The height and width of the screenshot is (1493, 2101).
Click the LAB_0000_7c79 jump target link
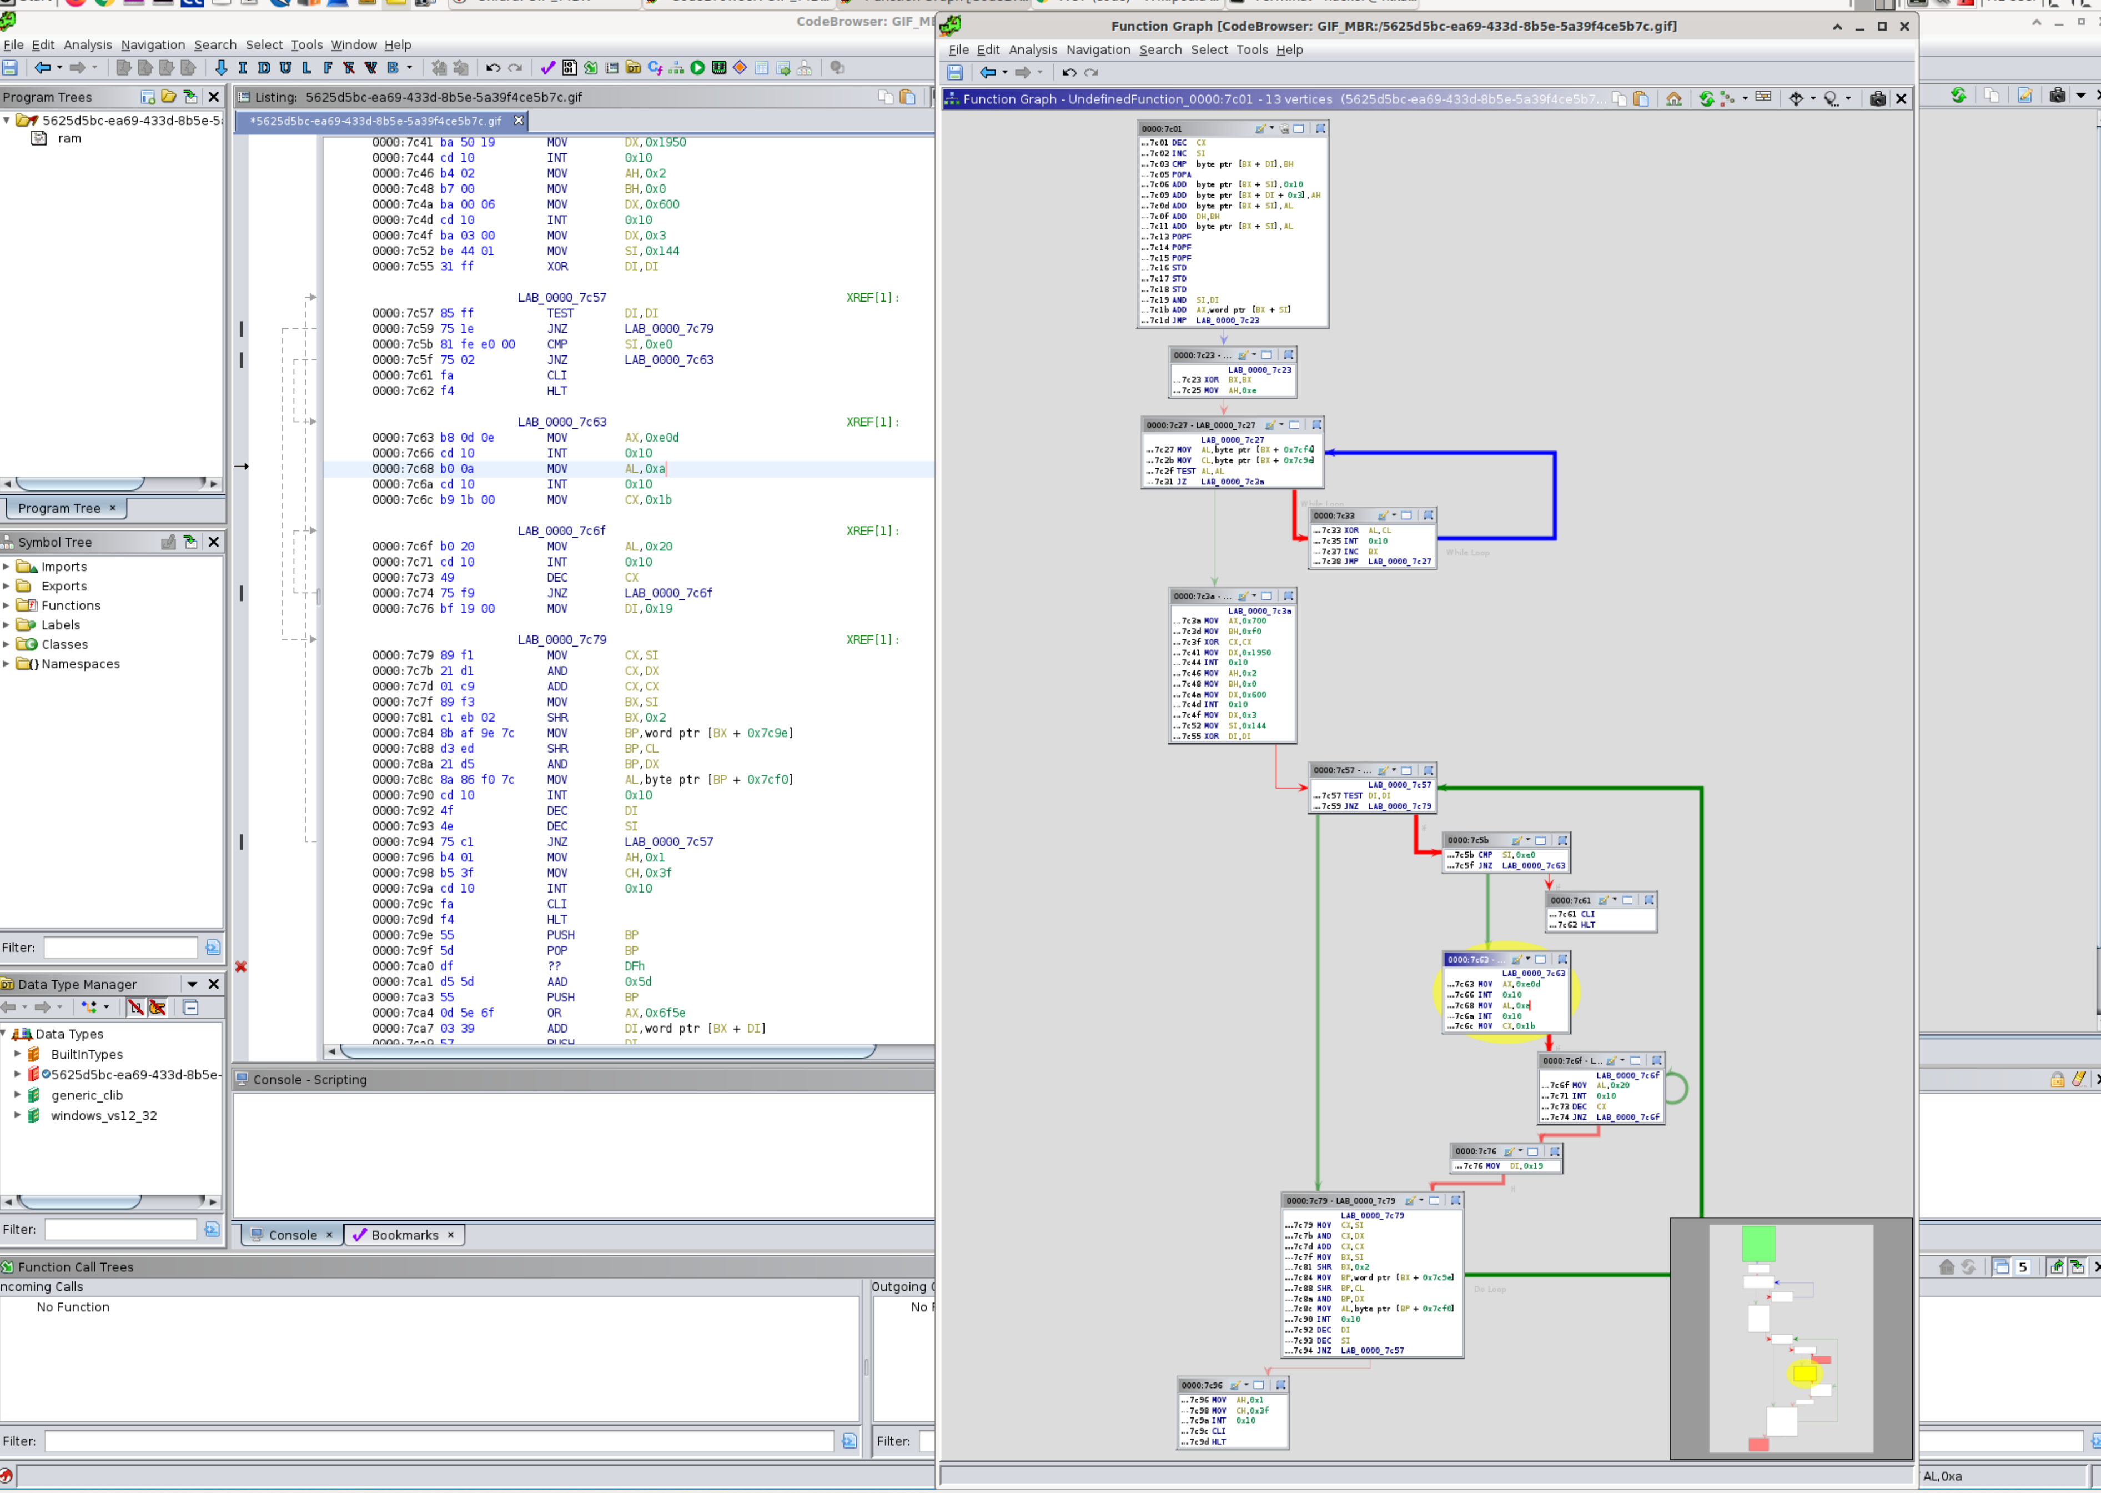(x=668, y=328)
